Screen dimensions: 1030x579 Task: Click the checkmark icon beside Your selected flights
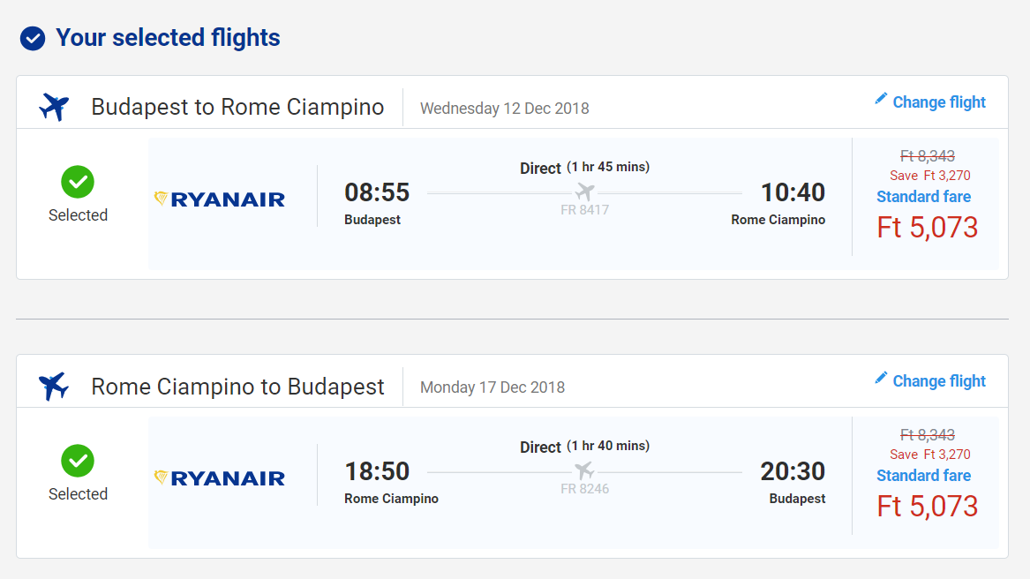pyautogui.click(x=33, y=39)
